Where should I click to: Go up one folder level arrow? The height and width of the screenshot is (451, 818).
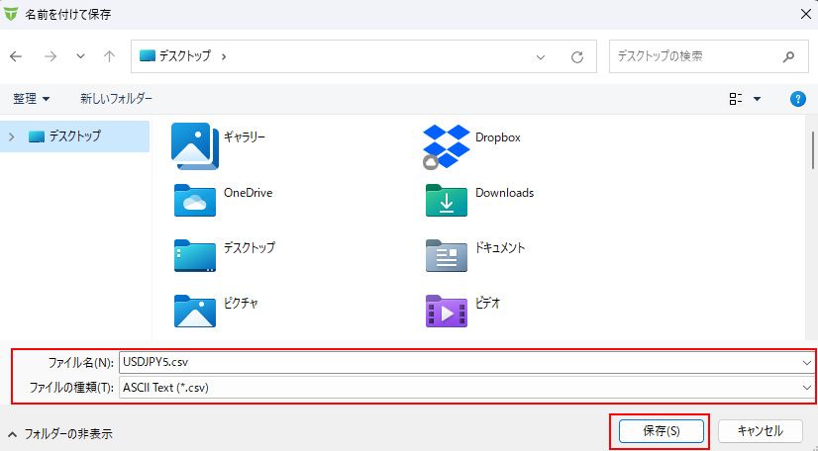109,57
